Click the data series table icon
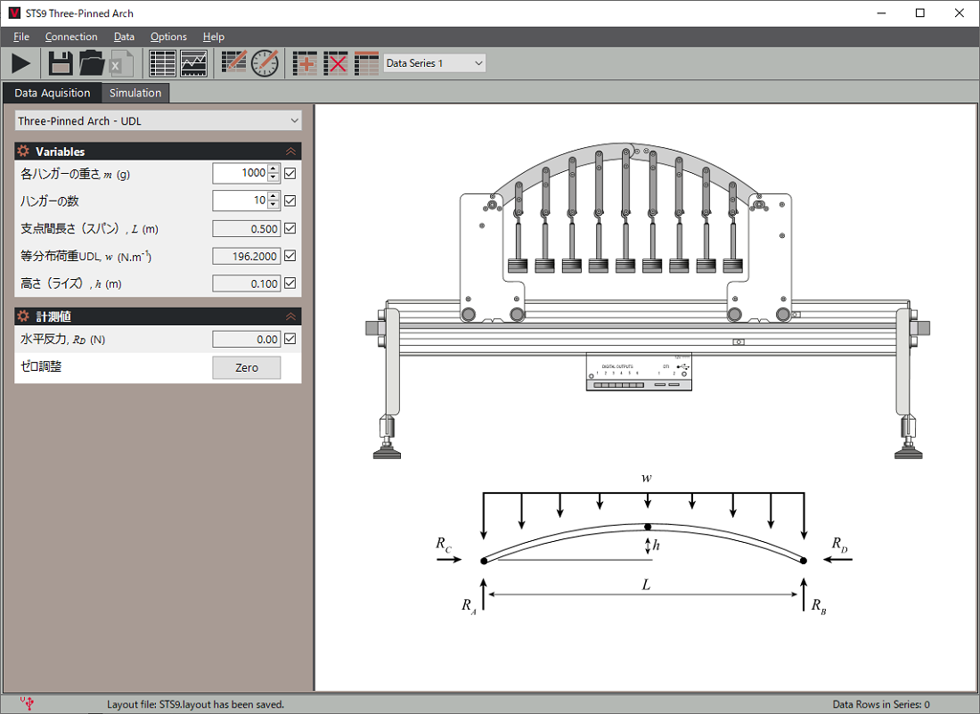Screen dimensions: 980x714 367,63
